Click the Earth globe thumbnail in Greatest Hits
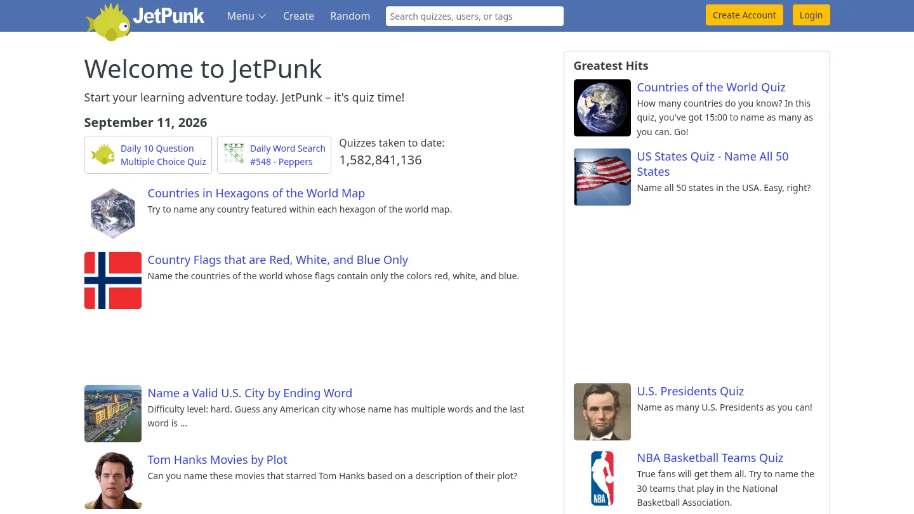Viewport: 914px width, 514px height. [602, 108]
